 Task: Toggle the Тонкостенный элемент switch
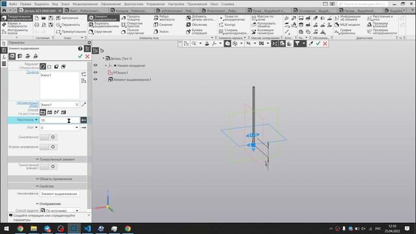coord(48,166)
